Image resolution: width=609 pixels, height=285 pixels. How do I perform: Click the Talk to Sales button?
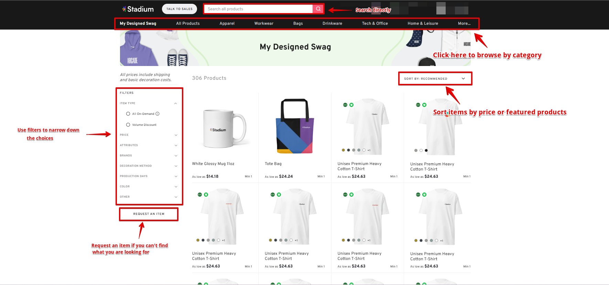pyautogui.click(x=179, y=9)
